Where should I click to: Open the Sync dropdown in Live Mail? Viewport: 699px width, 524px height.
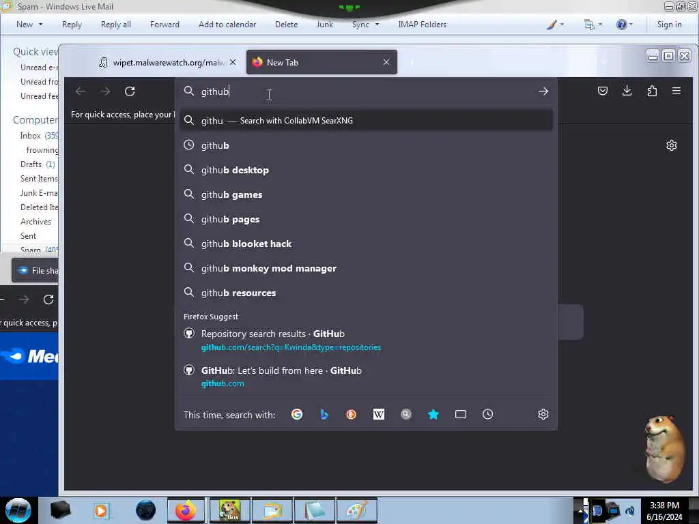tap(365, 25)
